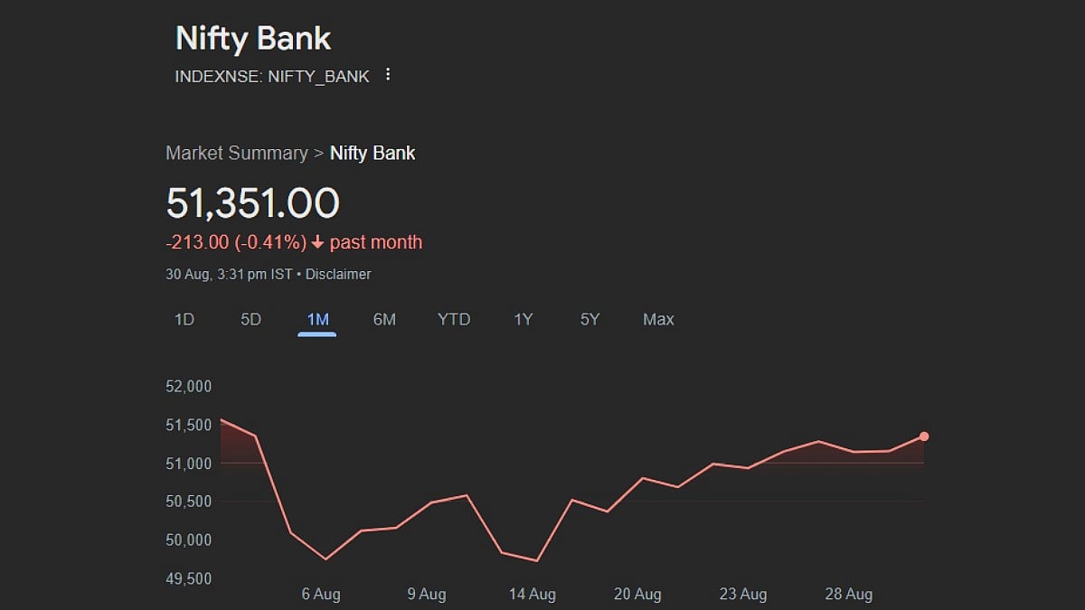Click the 20 Aug date on the axis

(637, 594)
